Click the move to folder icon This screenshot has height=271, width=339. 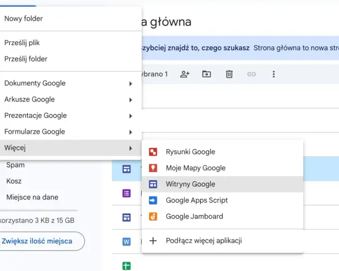pos(206,74)
